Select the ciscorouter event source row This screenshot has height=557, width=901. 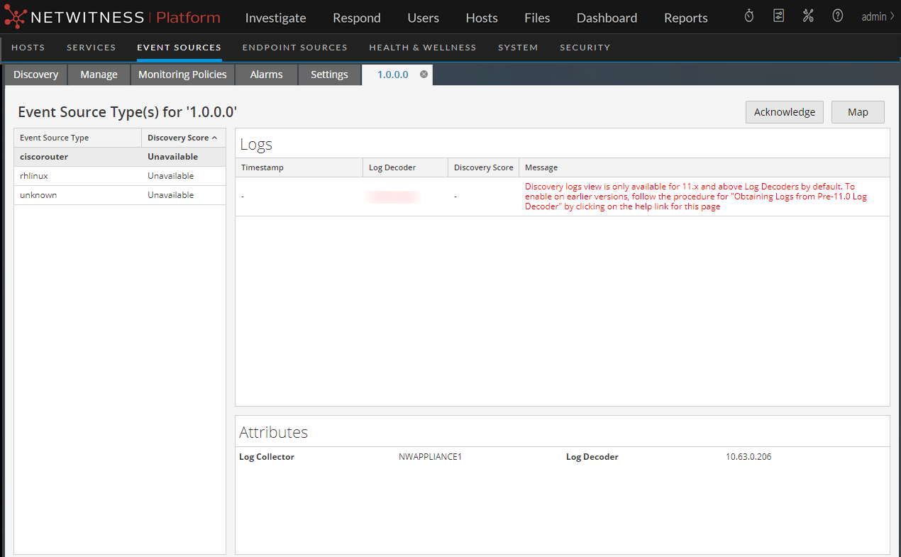(x=44, y=157)
